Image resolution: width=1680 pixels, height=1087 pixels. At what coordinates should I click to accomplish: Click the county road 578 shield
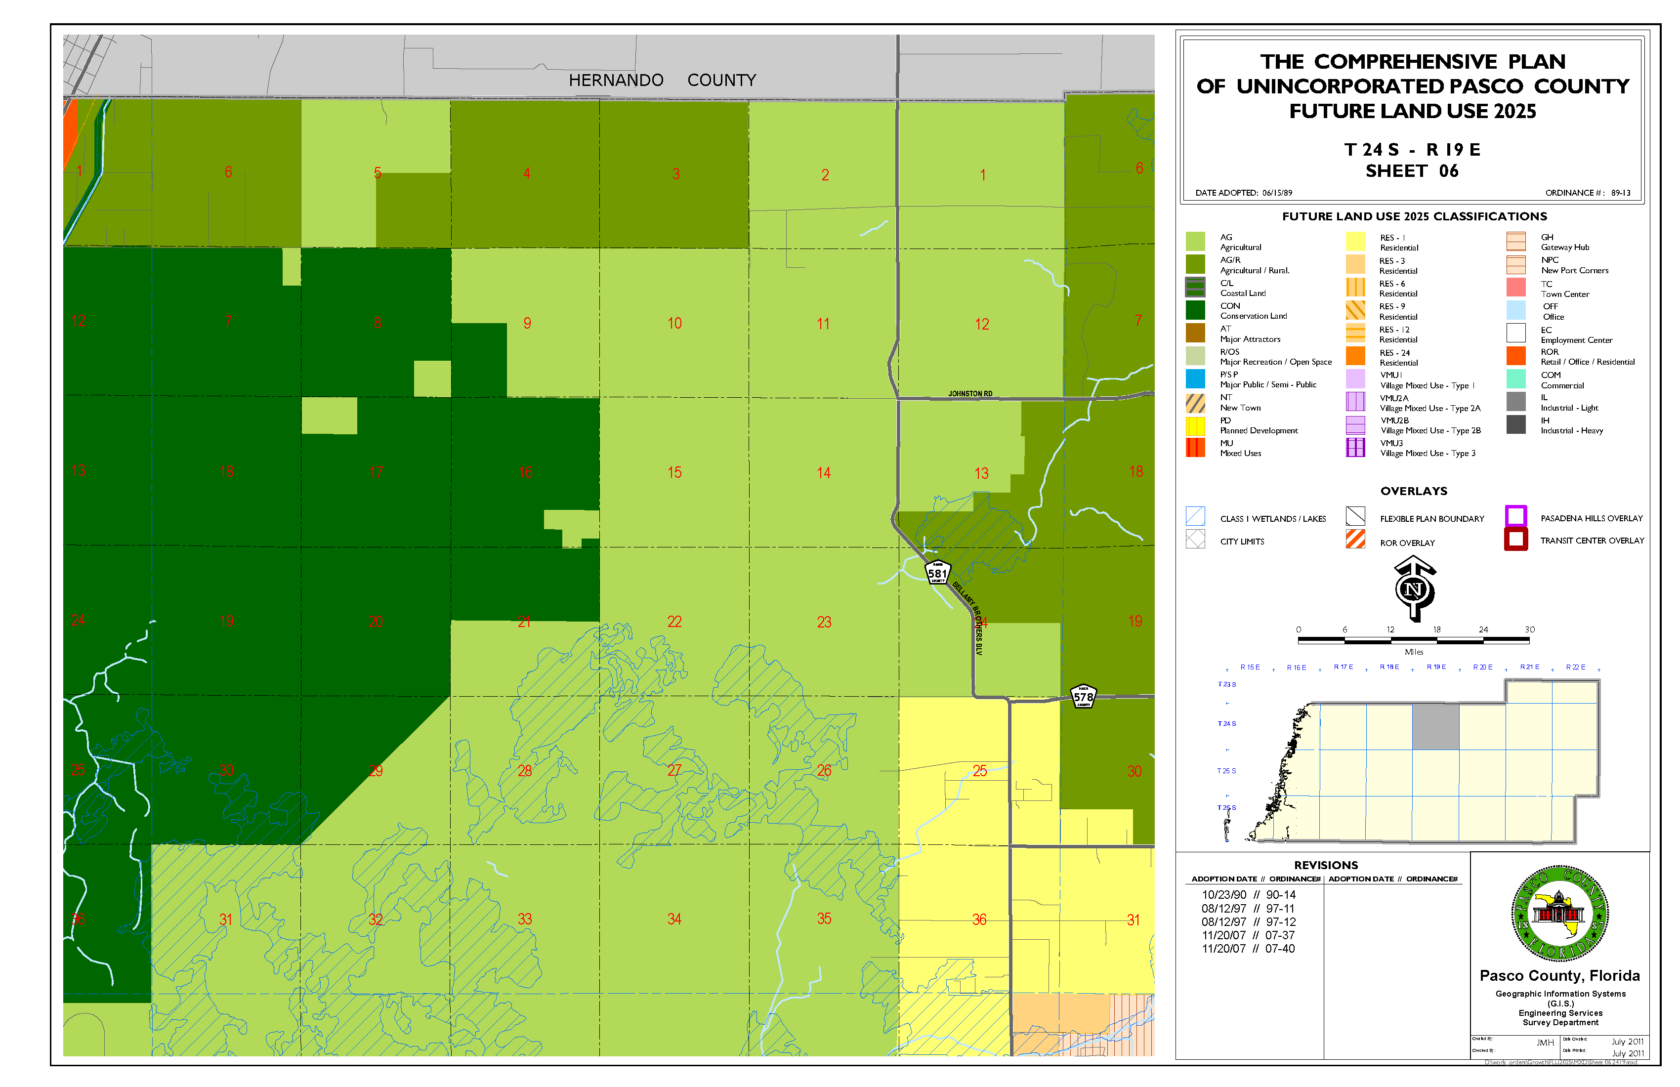(1083, 697)
